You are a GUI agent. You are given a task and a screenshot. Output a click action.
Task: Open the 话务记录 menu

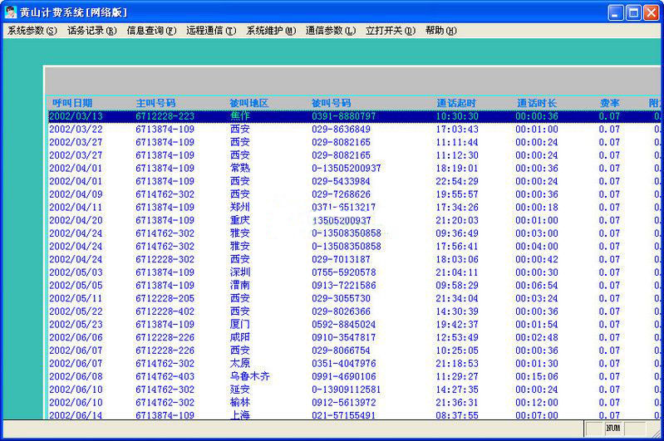91,31
